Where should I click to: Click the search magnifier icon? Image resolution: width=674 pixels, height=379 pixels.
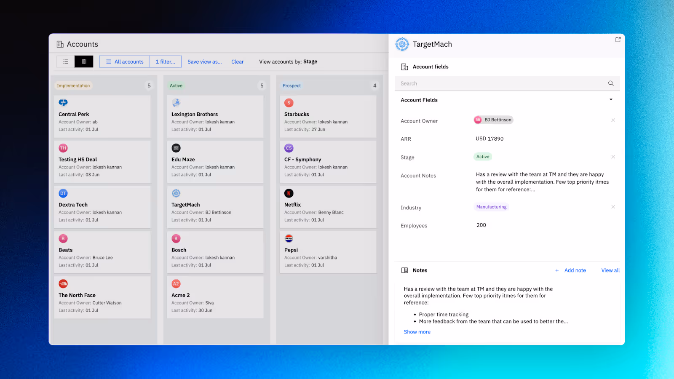pos(611,83)
